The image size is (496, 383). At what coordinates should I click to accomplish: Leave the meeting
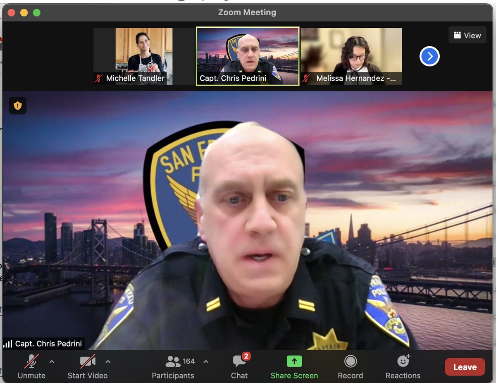[465, 367]
